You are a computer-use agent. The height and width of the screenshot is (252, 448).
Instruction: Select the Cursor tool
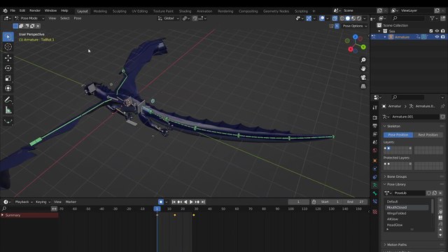coord(8,47)
